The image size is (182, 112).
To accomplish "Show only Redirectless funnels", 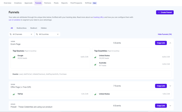I will pyautogui.click(x=21, y=28).
